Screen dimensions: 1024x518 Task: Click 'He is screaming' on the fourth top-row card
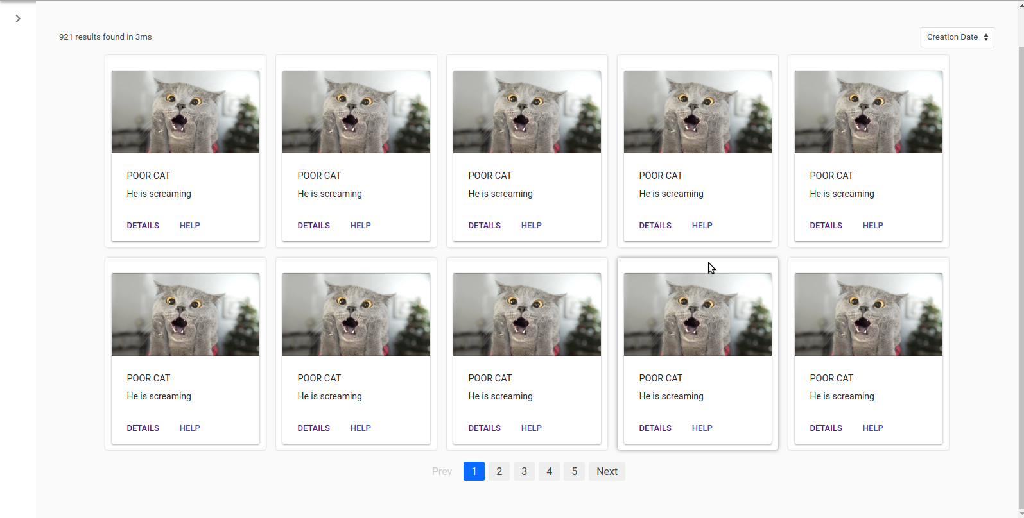click(x=671, y=194)
